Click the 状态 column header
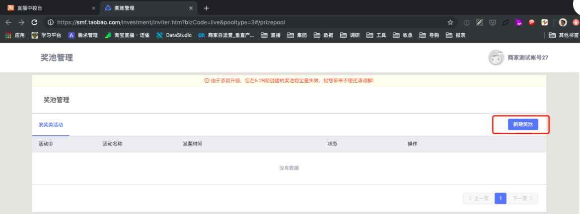The width and height of the screenshot is (580, 214). [x=332, y=144]
